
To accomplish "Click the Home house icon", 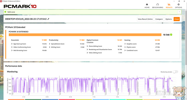I will pyautogui.click(x=147, y=5).
